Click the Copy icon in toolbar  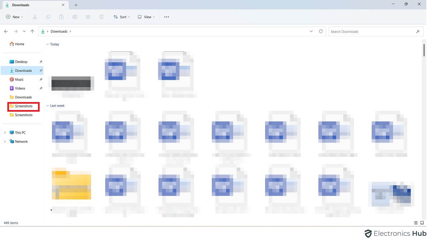pyautogui.click(x=48, y=17)
